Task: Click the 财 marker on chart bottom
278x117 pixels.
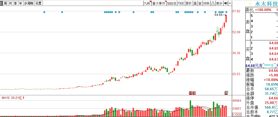Action: pos(191,93)
